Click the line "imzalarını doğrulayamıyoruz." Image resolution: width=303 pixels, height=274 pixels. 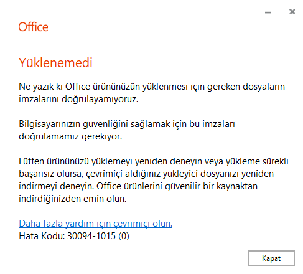(x=78, y=99)
